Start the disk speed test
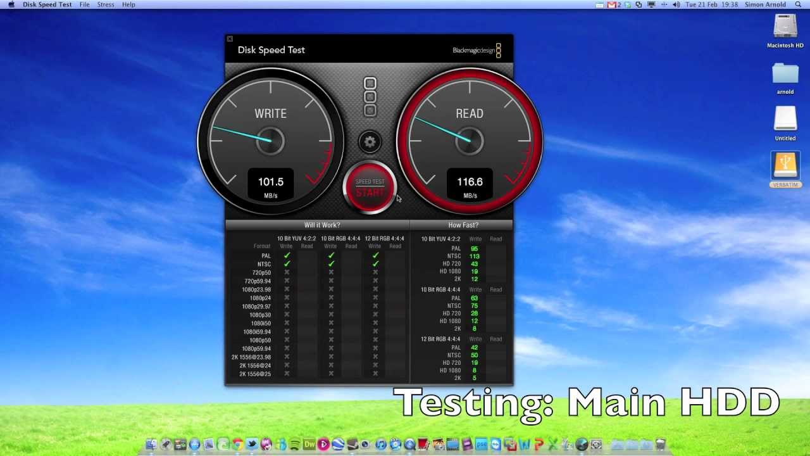Viewport: 810px width, 456px height. [x=370, y=187]
